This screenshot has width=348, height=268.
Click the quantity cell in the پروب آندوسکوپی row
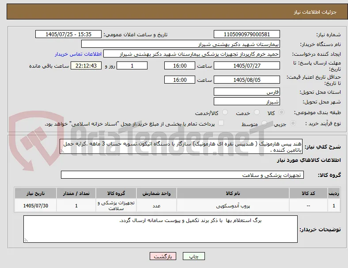[76, 206]
